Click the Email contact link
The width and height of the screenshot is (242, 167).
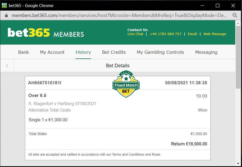[192, 34]
